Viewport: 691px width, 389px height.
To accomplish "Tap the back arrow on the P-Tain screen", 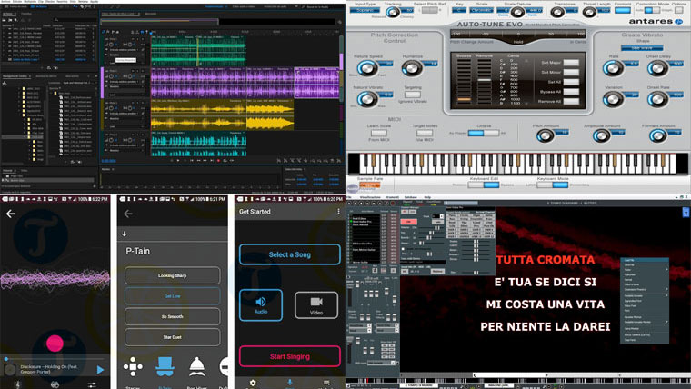I will click(128, 214).
